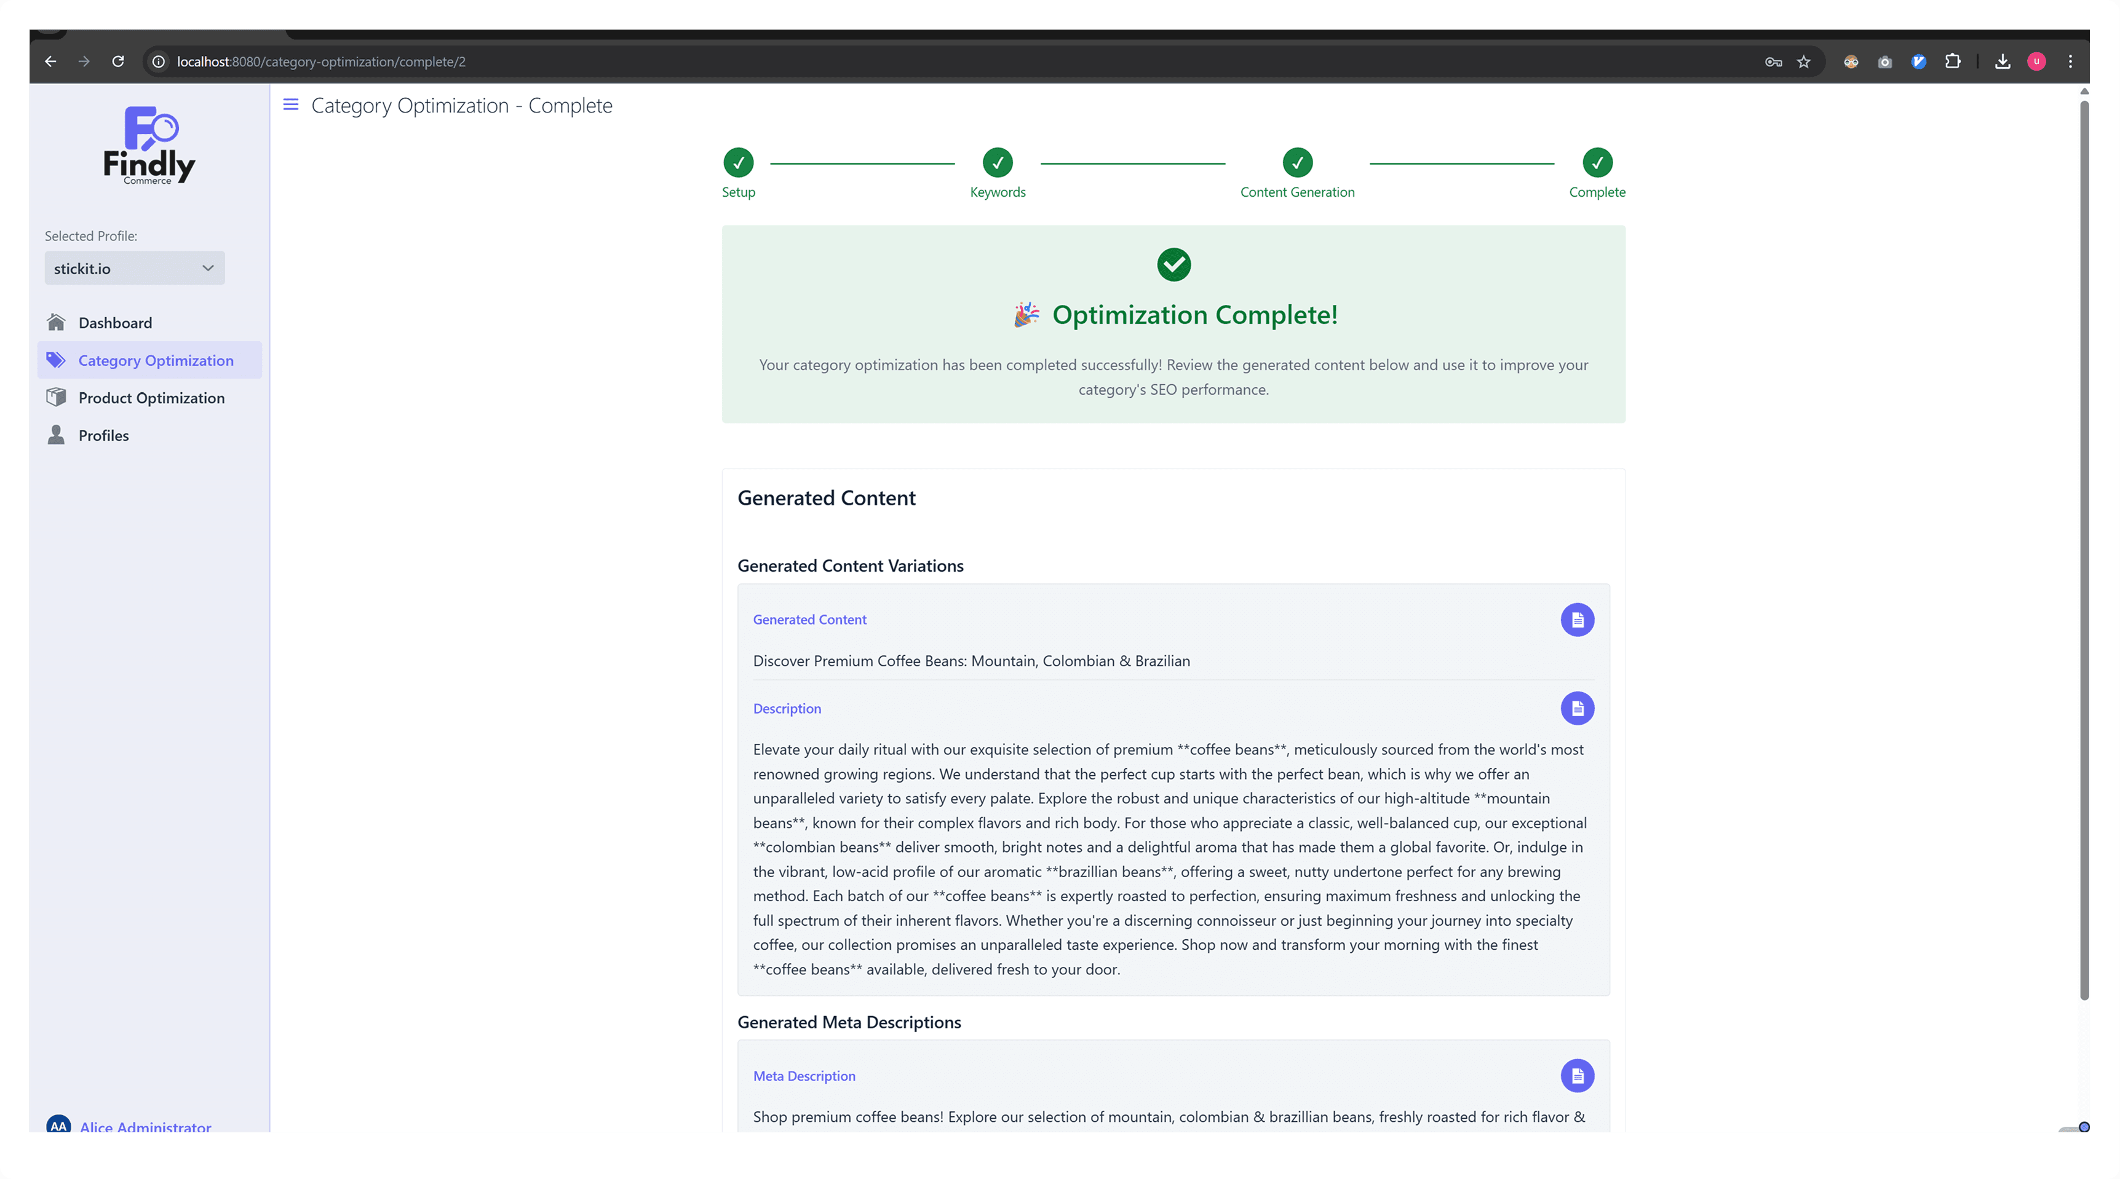This screenshot has width=2120, height=1179.
Task: Open the stickit.io profile dropdown
Action: coord(134,268)
